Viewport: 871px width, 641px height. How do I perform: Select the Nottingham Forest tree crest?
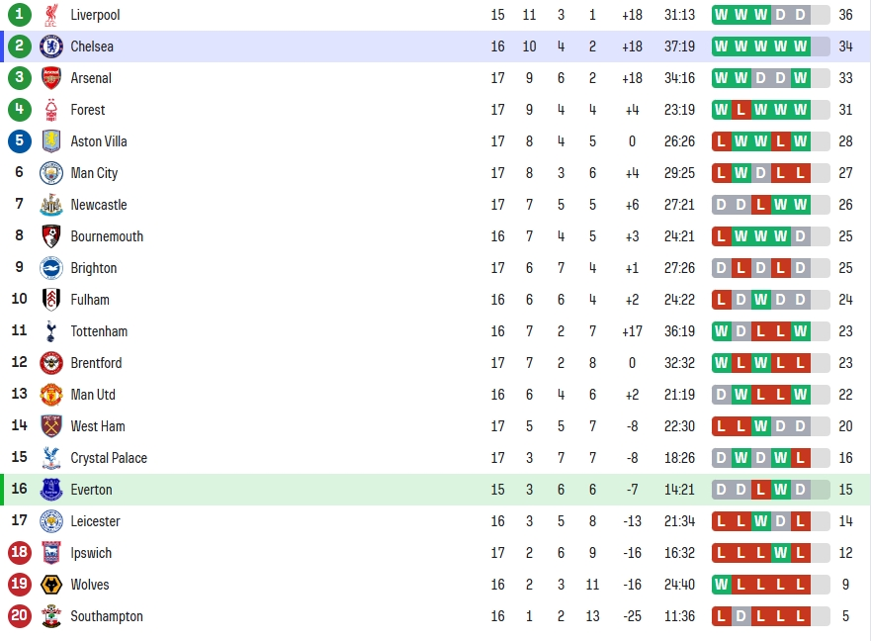(51, 110)
